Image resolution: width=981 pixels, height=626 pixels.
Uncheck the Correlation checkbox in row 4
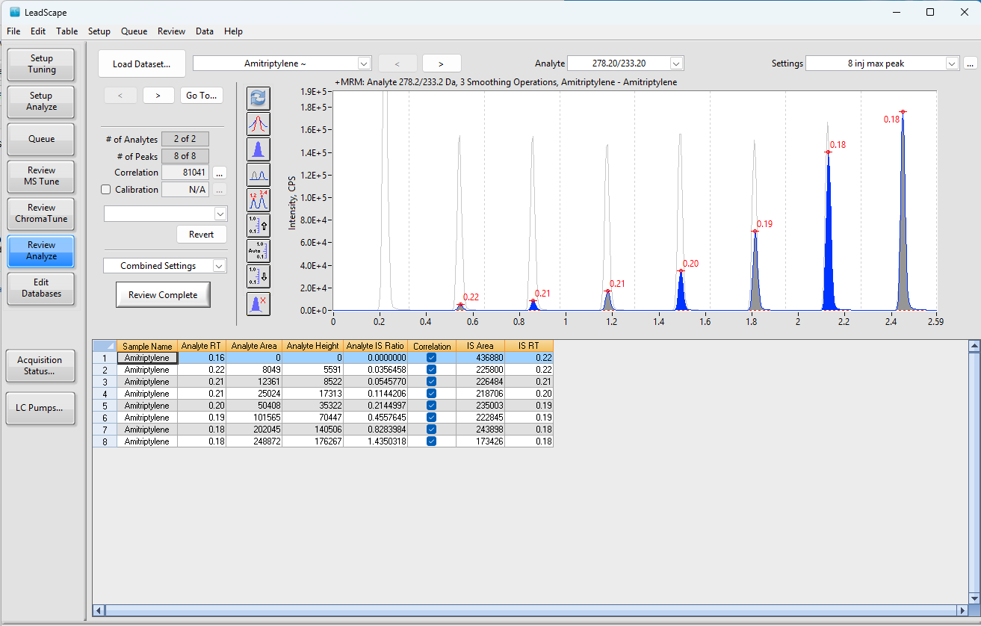tap(432, 394)
